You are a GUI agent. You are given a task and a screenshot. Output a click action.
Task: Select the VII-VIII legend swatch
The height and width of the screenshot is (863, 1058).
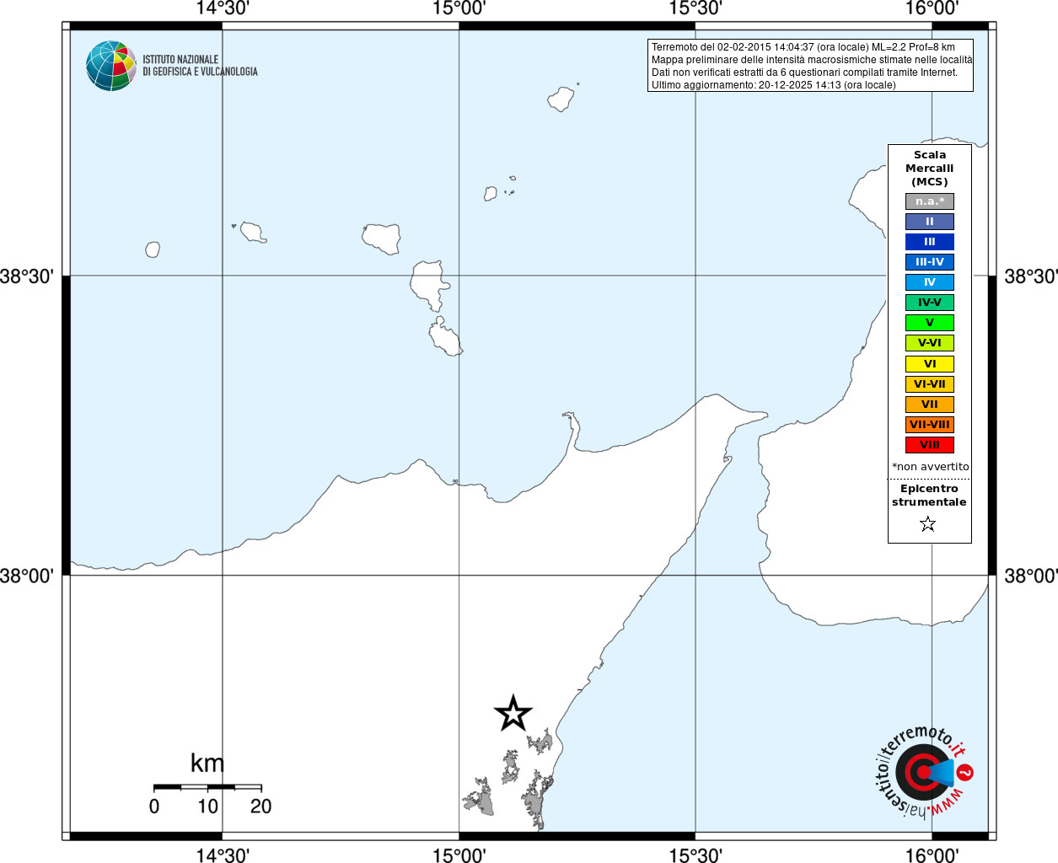coord(930,425)
